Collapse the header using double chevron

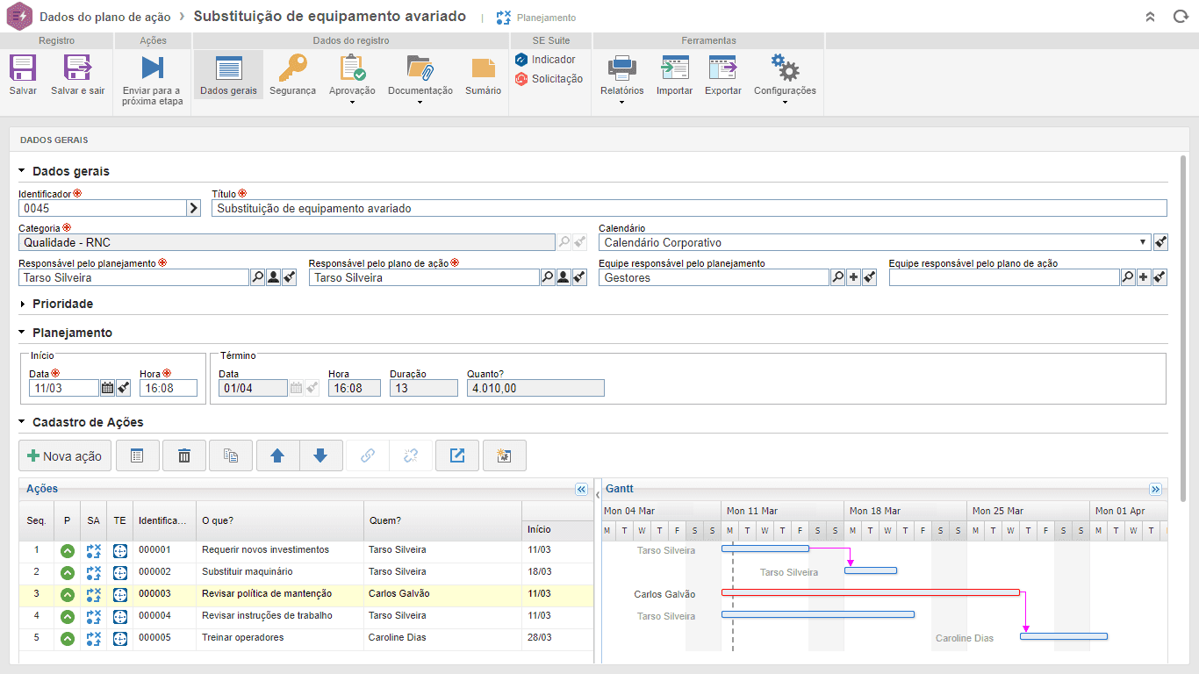point(1151,17)
